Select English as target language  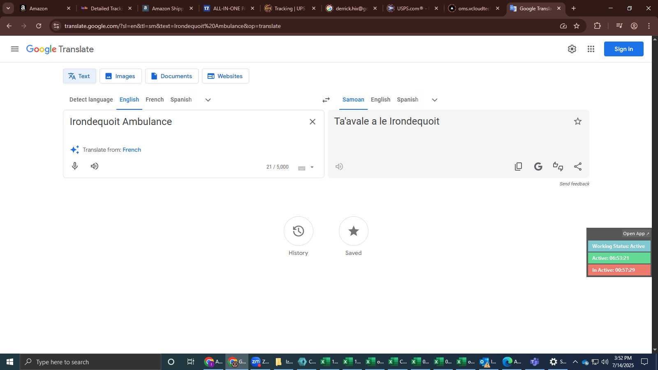point(380,99)
